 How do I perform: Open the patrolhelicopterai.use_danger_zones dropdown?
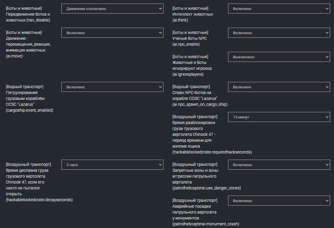coord(279,164)
